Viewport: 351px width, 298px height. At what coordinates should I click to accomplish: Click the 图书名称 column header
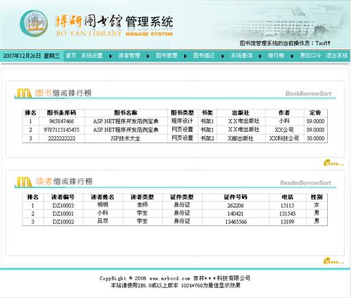pos(126,113)
